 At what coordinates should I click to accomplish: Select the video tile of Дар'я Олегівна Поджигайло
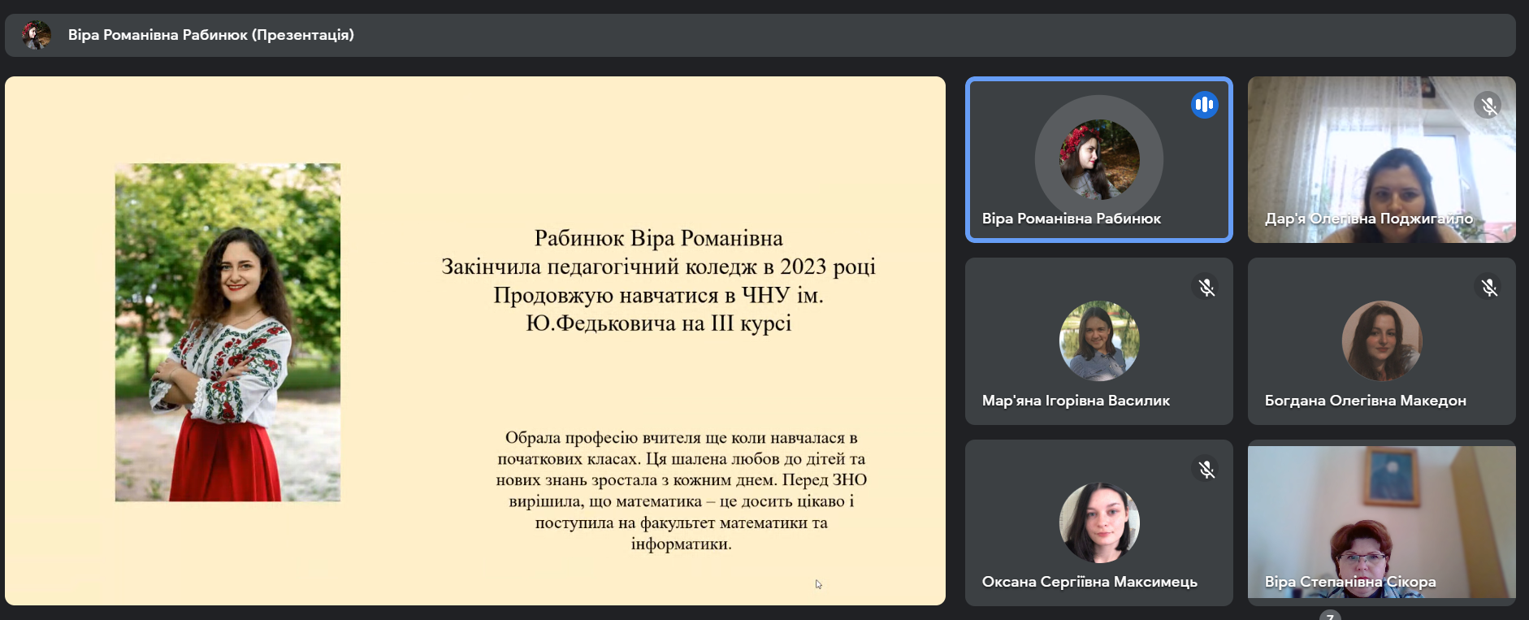(x=1382, y=159)
